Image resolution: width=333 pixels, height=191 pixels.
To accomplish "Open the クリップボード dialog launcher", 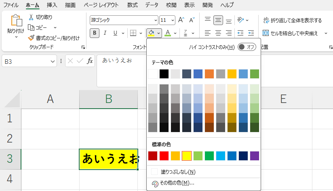I will coord(83,47).
